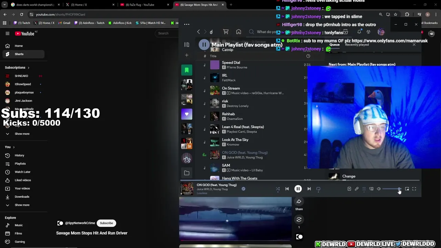Open the IShowSpeed subscription channel
The height and width of the screenshot is (248, 441).
(23, 84)
